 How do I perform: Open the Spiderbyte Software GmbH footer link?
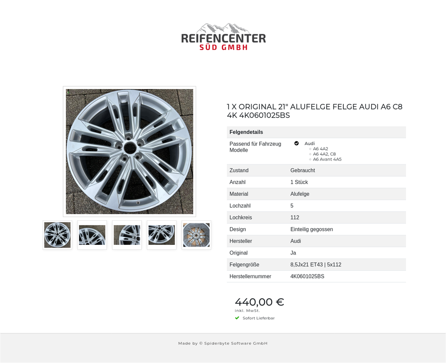236,344
